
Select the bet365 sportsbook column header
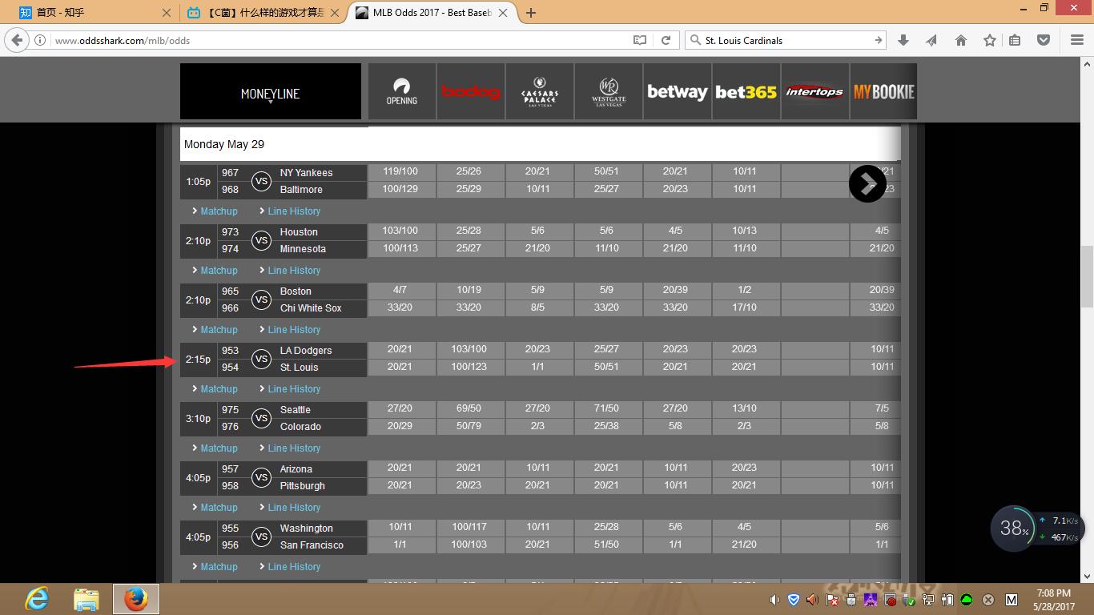pos(746,92)
